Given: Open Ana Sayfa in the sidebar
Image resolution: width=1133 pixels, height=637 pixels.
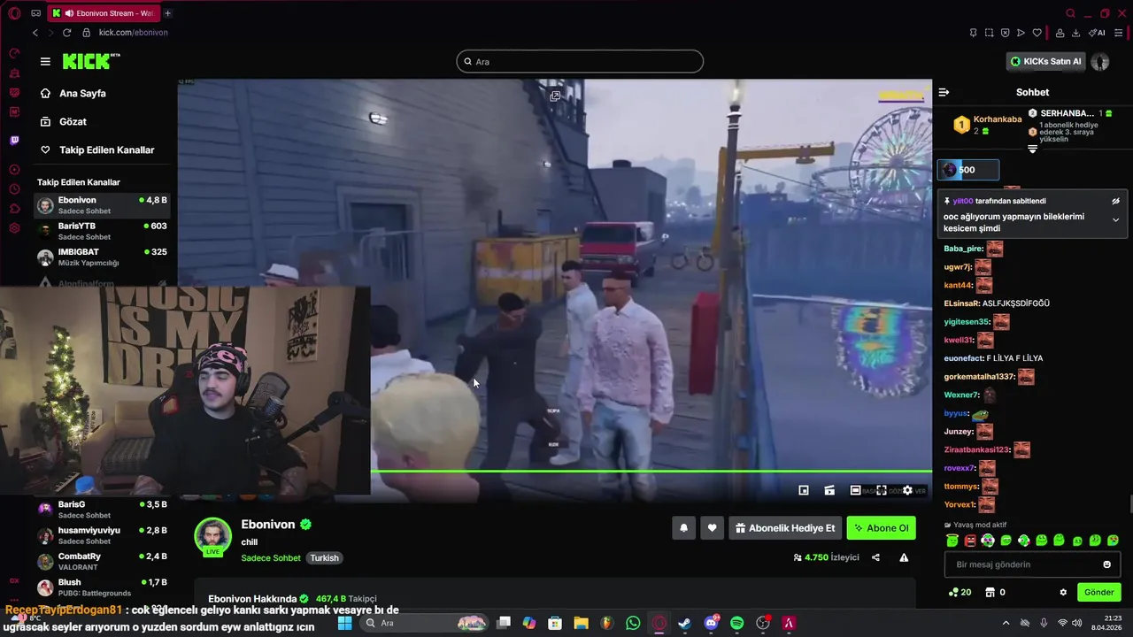Looking at the screenshot, I should tap(82, 93).
